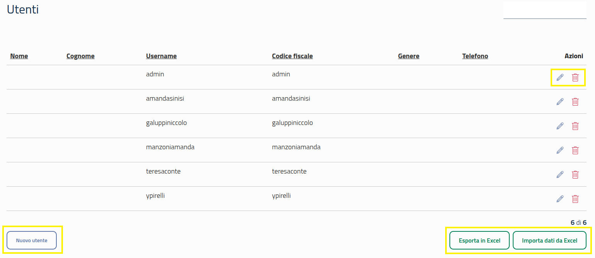Delete the amandasinisi user
This screenshot has width=595, height=258.
[x=575, y=102]
